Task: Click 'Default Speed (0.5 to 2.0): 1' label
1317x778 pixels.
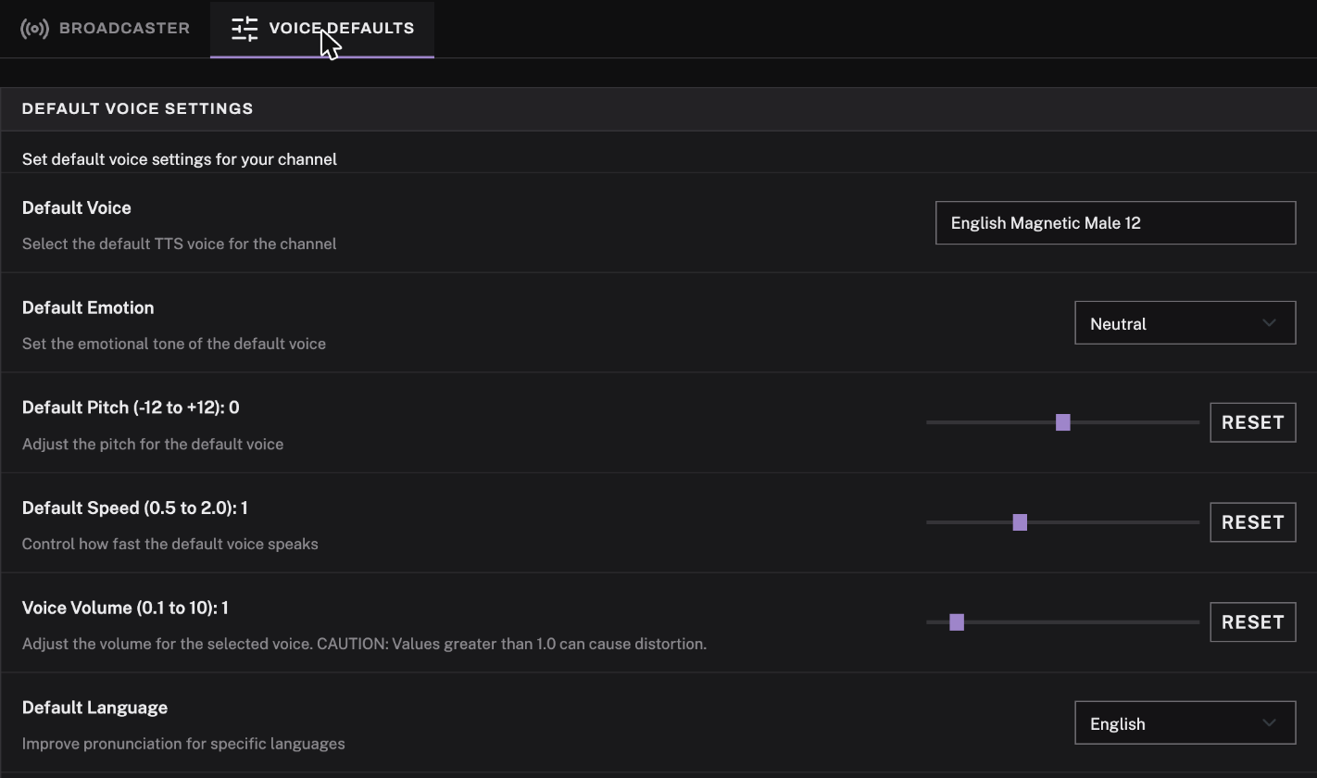Action: pos(134,508)
